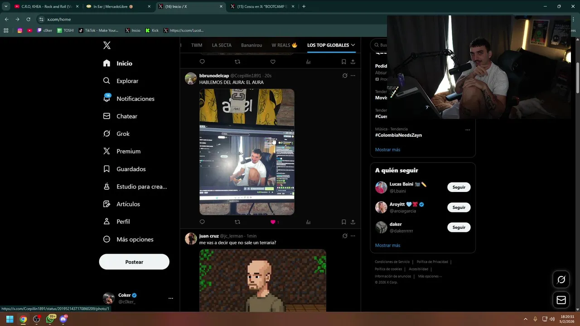Open a new browser tab with plus
Viewport: 580px width, 326px height.
click(304, 6)
